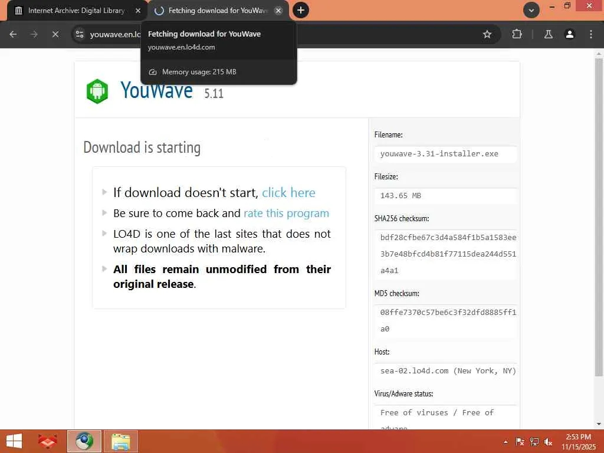Open Chrome Labs flask icon

pyautogui.click(x=549, y=34)
